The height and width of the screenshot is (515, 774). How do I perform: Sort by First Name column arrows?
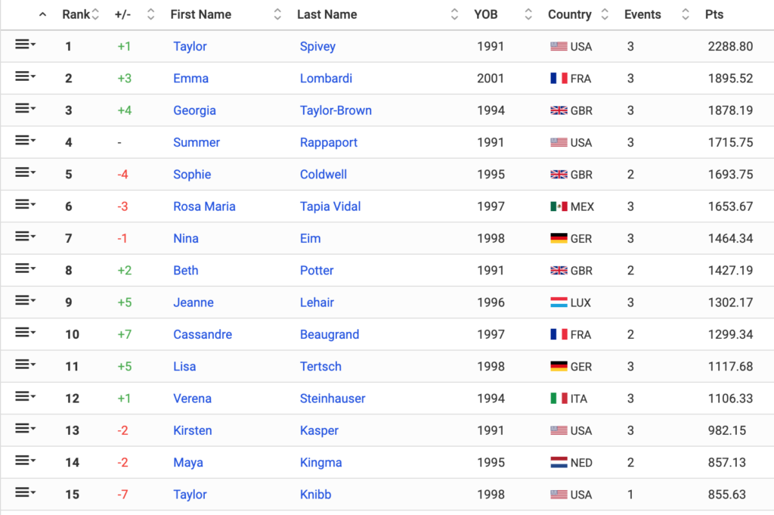click(277, 14)
